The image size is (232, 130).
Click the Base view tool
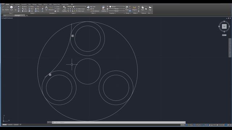coord(150,8)
